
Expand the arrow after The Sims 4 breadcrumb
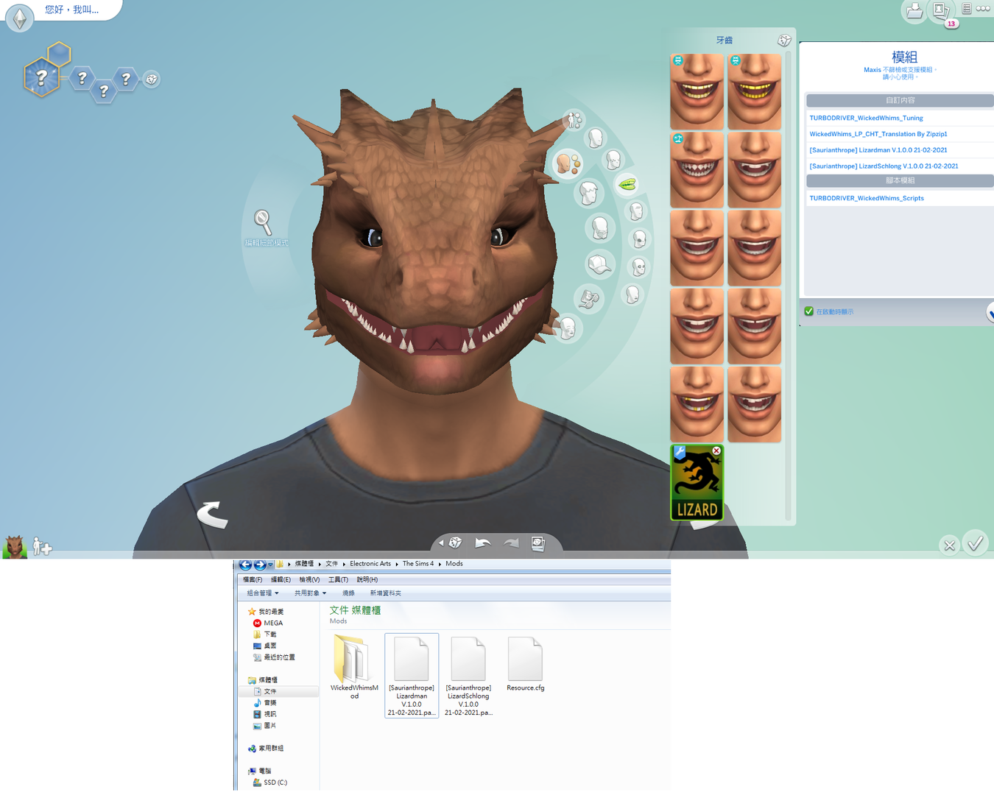click(x=440, y=564)
